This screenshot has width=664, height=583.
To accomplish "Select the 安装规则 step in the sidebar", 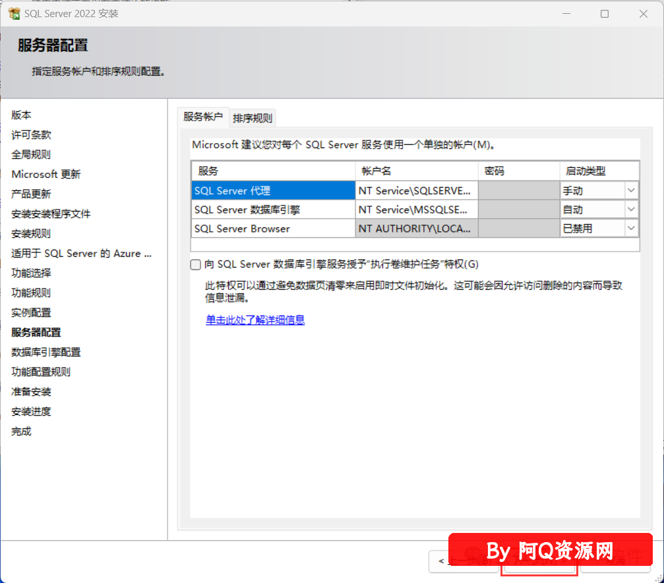I will (31, 234).
